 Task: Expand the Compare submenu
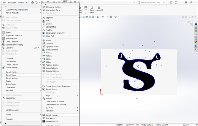[22, 58]
